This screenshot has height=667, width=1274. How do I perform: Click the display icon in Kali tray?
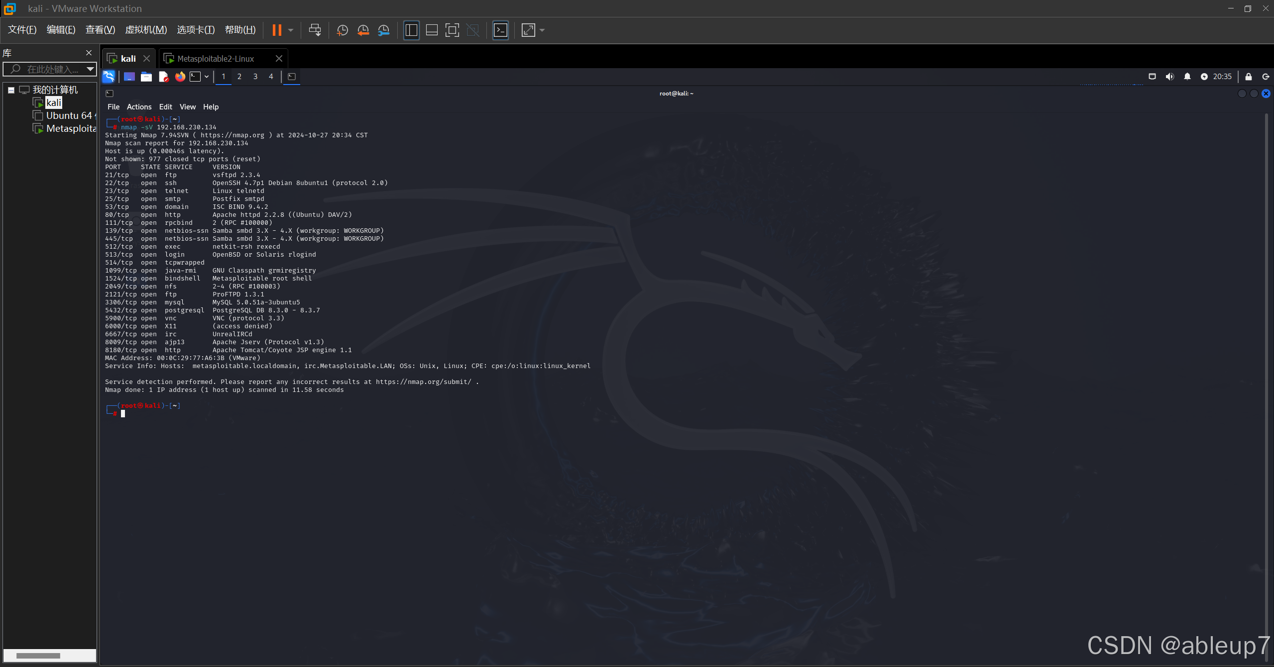(1152, 77)
